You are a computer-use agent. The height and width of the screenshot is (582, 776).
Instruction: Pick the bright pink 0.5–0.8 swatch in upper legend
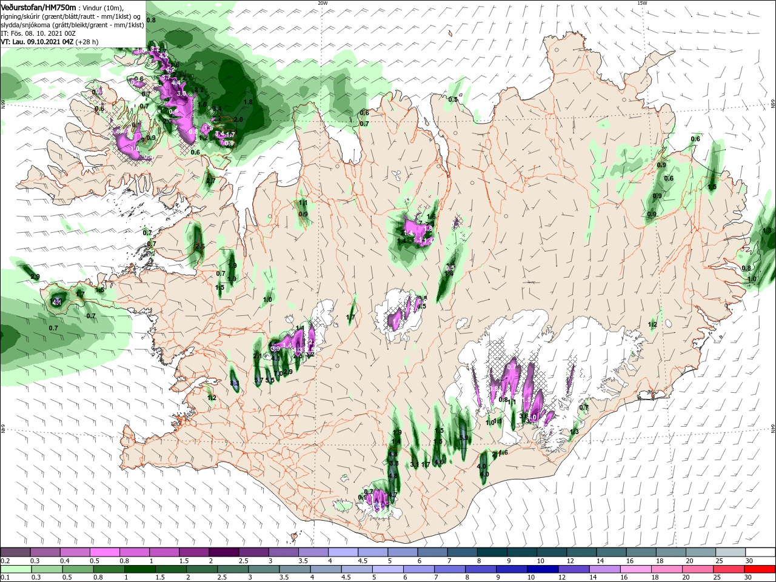click(x=104, y=552)
